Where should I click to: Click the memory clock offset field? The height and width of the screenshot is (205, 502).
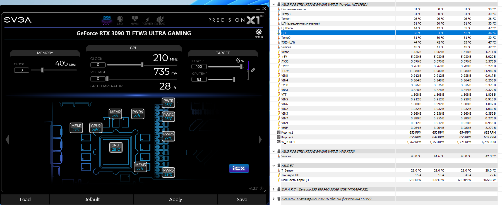[x=21, y=70]
